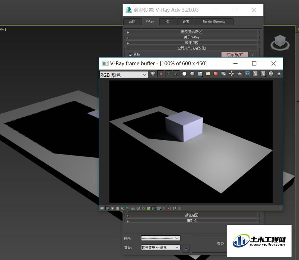
Task: Toggle the blue channel B button
Action: 176,74
